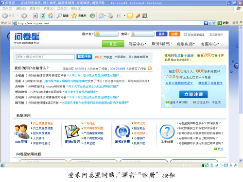This screenshot has width=243, height=182.
Task: Click the blue 立即注册 button
Action: click(x=193, y=94)
